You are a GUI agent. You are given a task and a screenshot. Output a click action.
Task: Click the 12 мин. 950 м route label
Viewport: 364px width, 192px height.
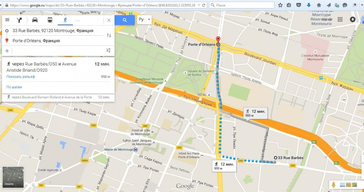tap(224, 166)
